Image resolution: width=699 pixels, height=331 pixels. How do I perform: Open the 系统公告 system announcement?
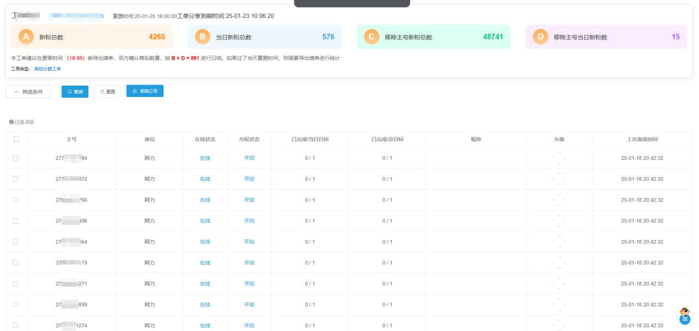click(145, 91)
